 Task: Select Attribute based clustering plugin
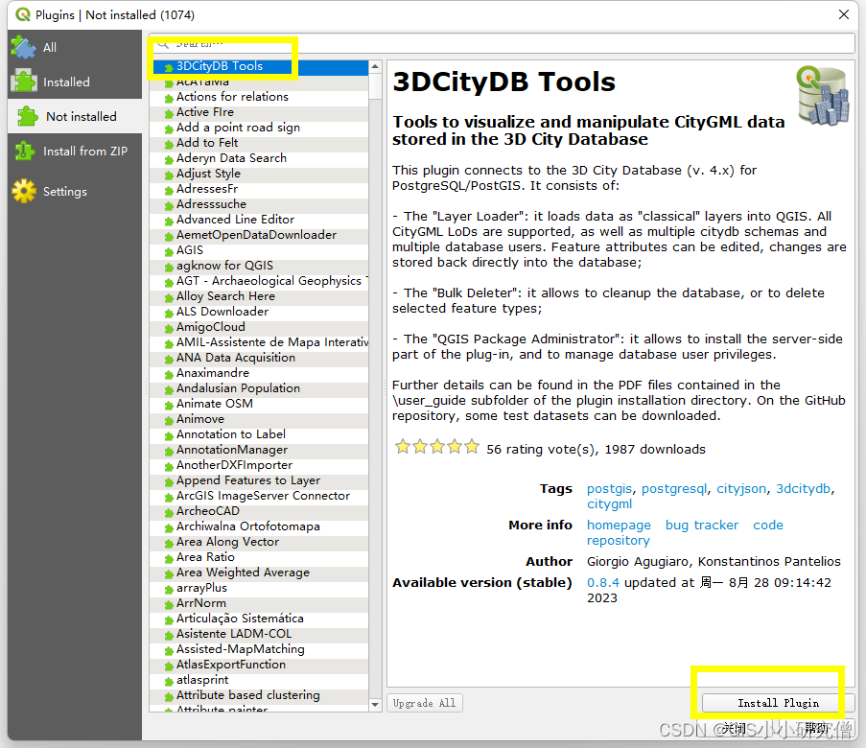point(259,695)
